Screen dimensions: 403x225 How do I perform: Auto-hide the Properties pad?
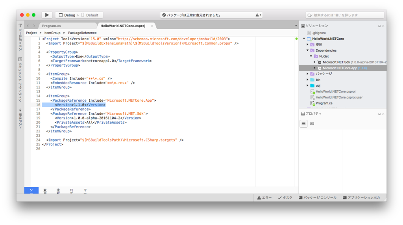[x=379, y=114]
